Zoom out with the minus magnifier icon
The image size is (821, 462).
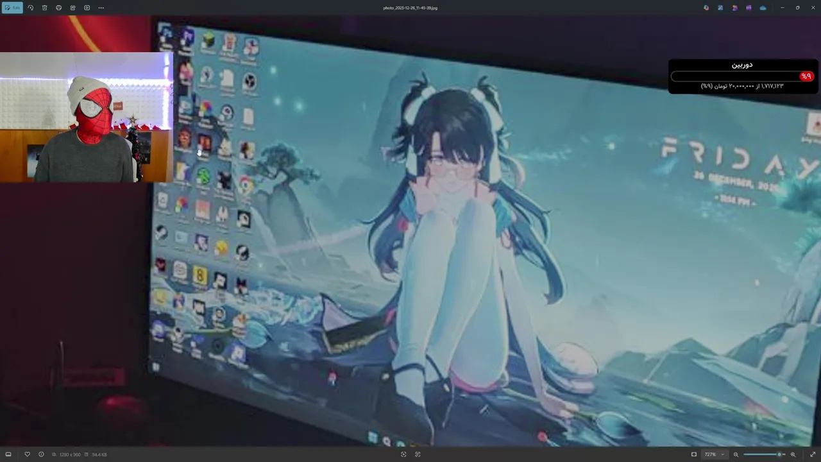coord(736,454)
